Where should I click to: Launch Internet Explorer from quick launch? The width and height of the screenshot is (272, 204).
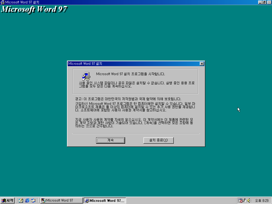[27, 201]
